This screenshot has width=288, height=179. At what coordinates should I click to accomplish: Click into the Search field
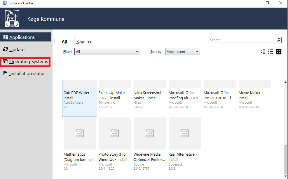(242, 40)
